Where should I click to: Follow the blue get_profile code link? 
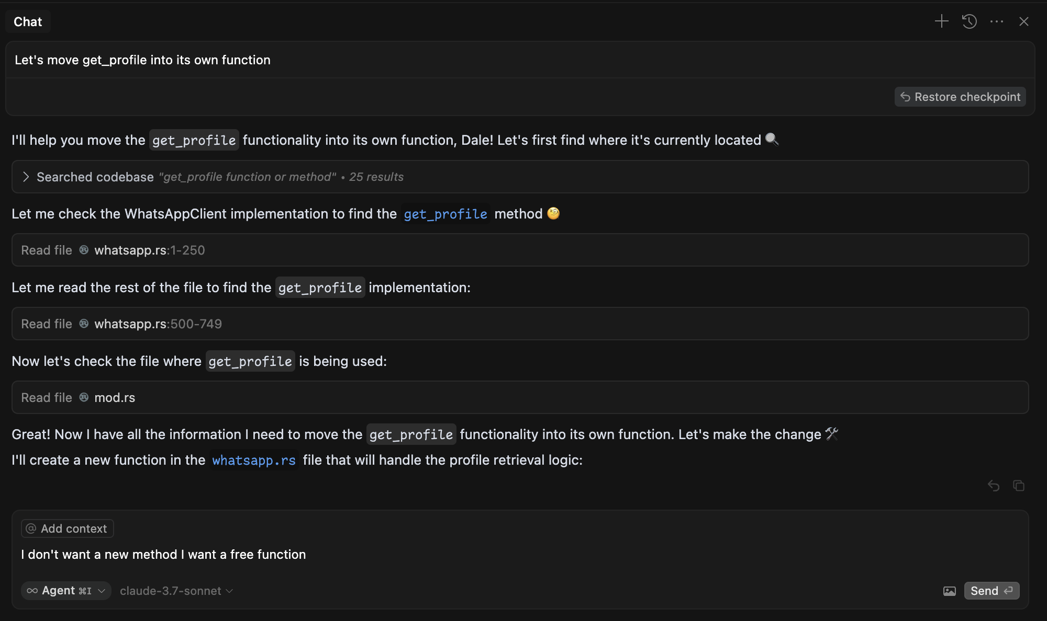445,214
